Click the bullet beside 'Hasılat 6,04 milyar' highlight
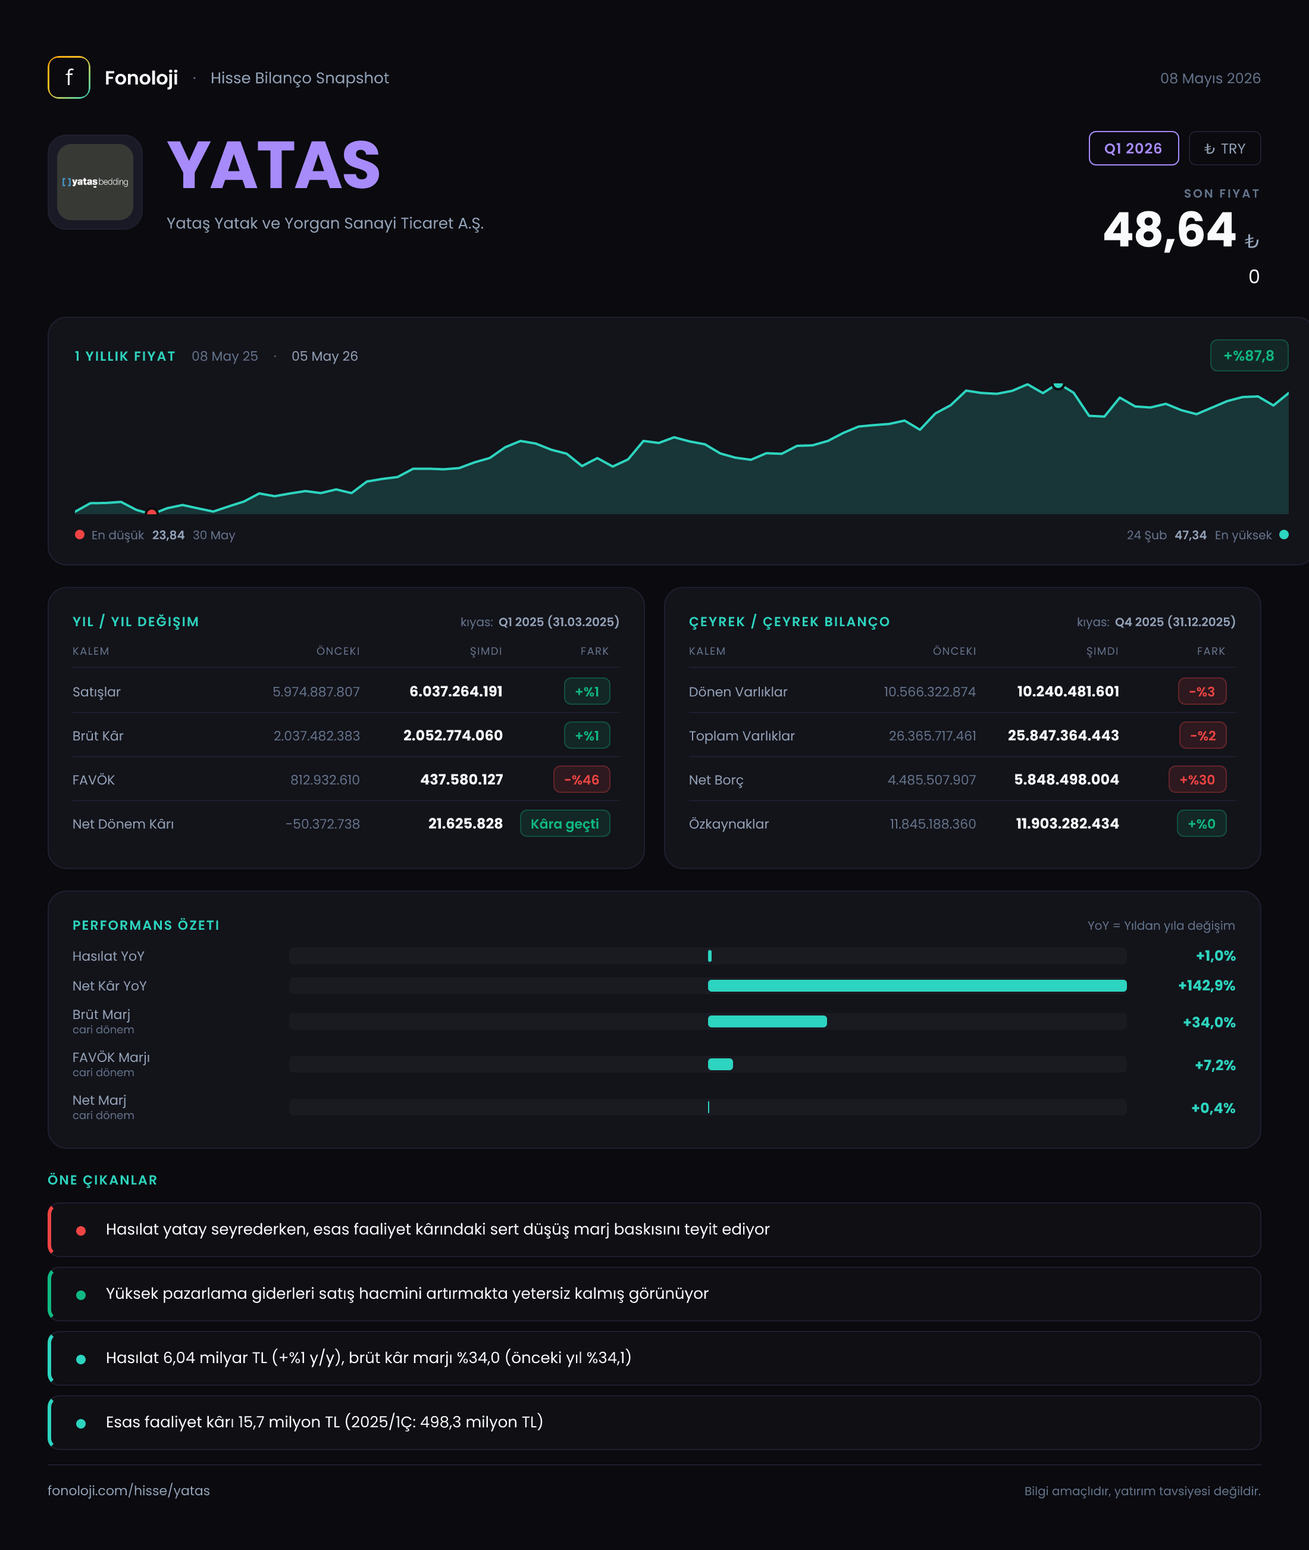 [81, 1359]
